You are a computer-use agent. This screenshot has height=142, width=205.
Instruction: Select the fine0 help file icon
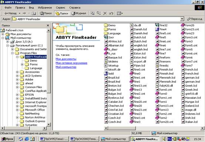click(x=132, y=74)
